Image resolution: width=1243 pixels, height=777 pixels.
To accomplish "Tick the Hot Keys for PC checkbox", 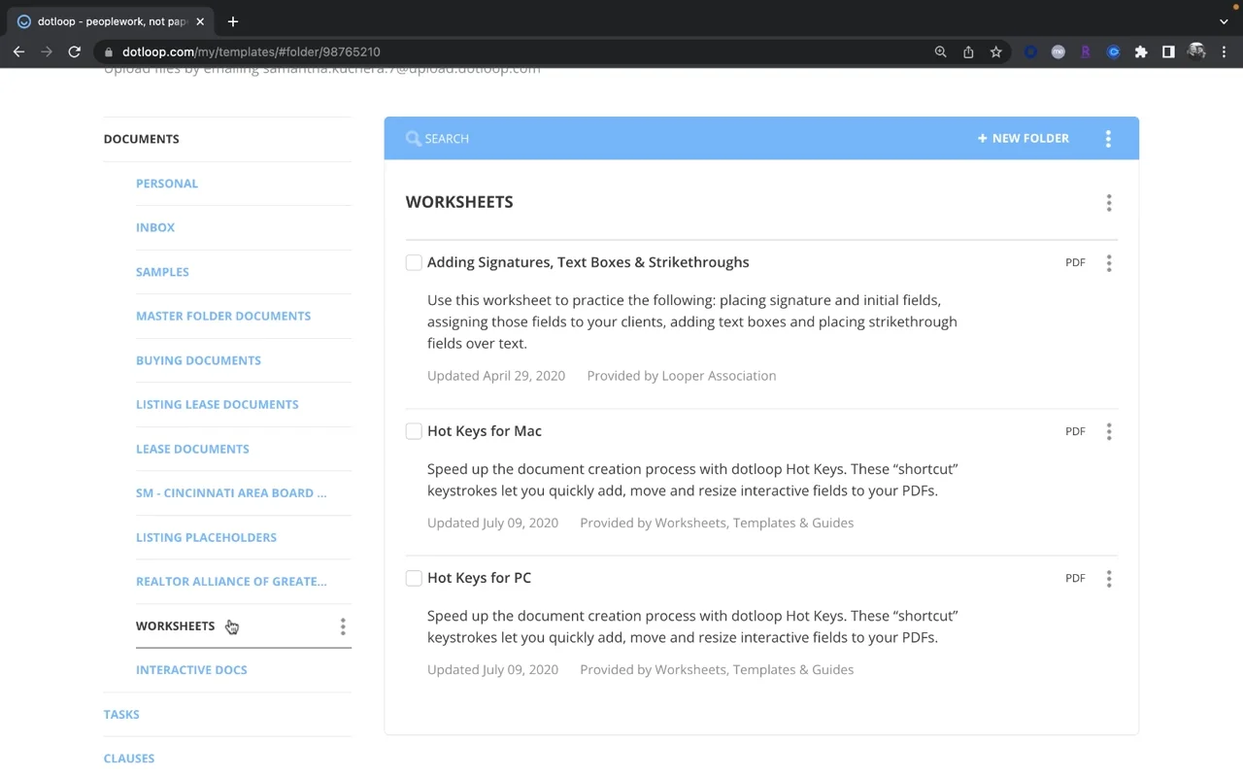I will 414,578.
